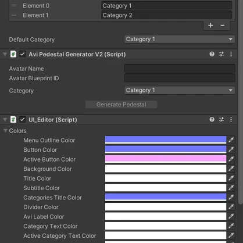Add a new list element with plus

[210, 26]
